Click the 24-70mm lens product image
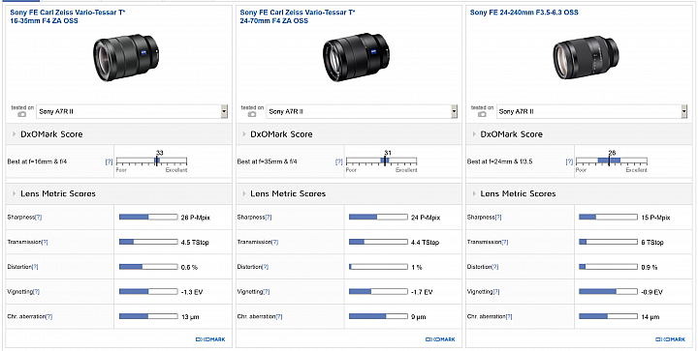This screenshot has width=698, height=351. click(356, 57)
